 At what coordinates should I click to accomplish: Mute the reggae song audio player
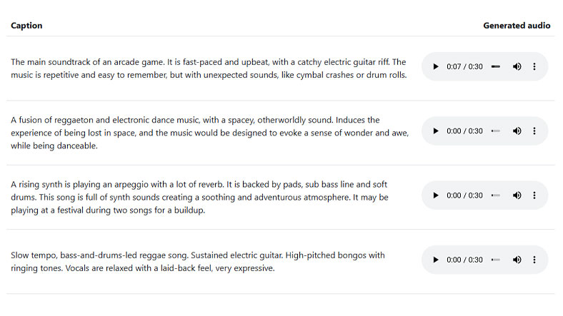point(517,260)
